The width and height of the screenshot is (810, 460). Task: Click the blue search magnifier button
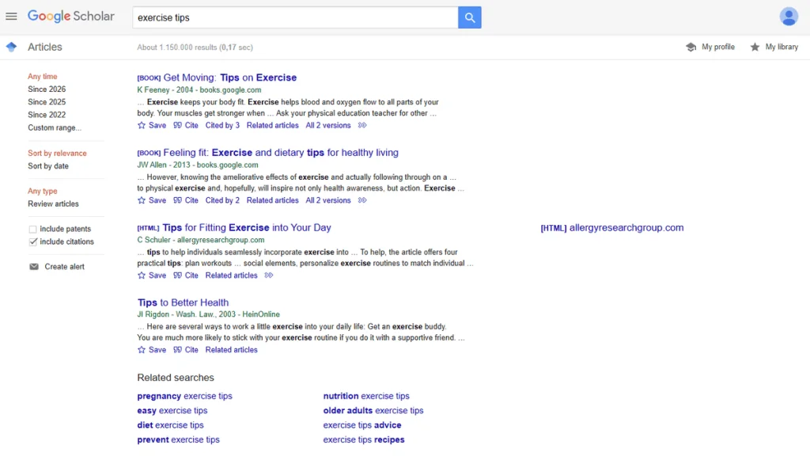coord(469,17)
